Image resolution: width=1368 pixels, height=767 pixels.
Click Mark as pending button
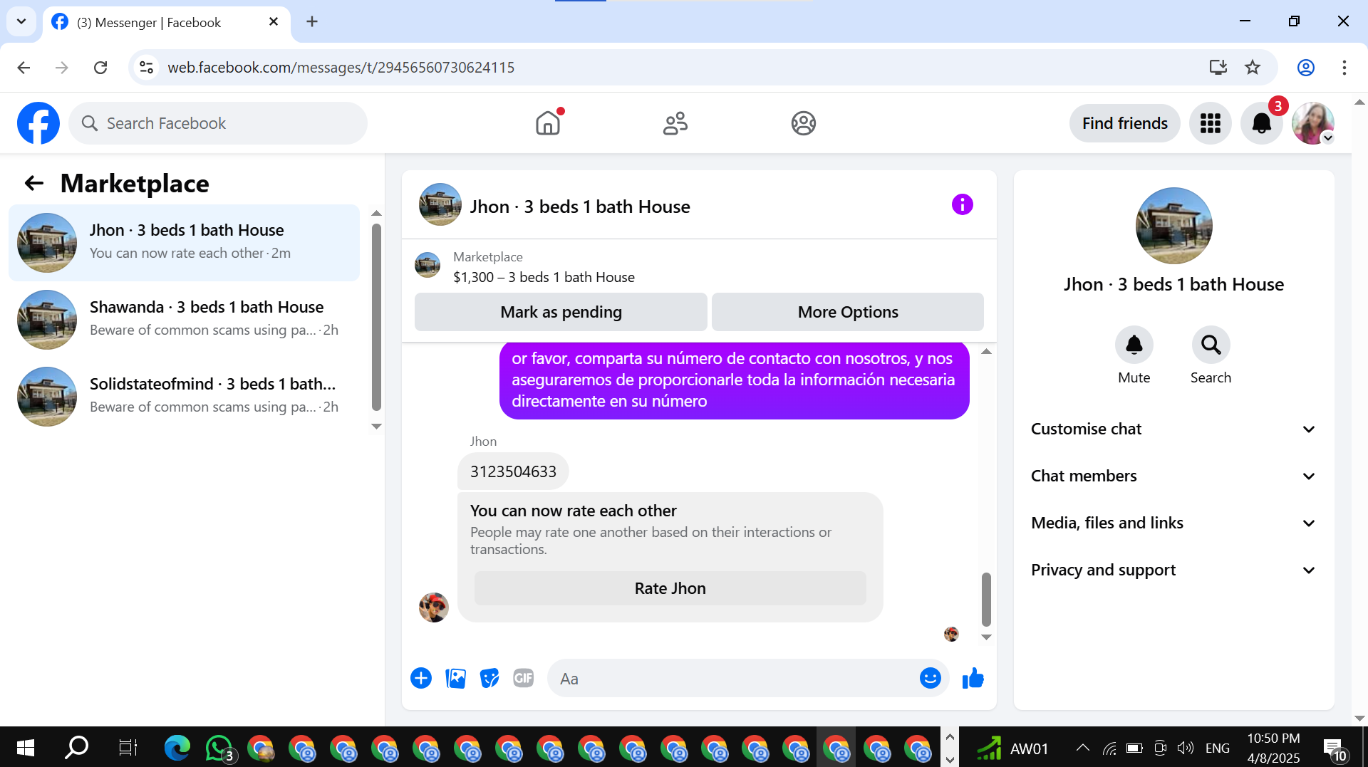(561, 312)
